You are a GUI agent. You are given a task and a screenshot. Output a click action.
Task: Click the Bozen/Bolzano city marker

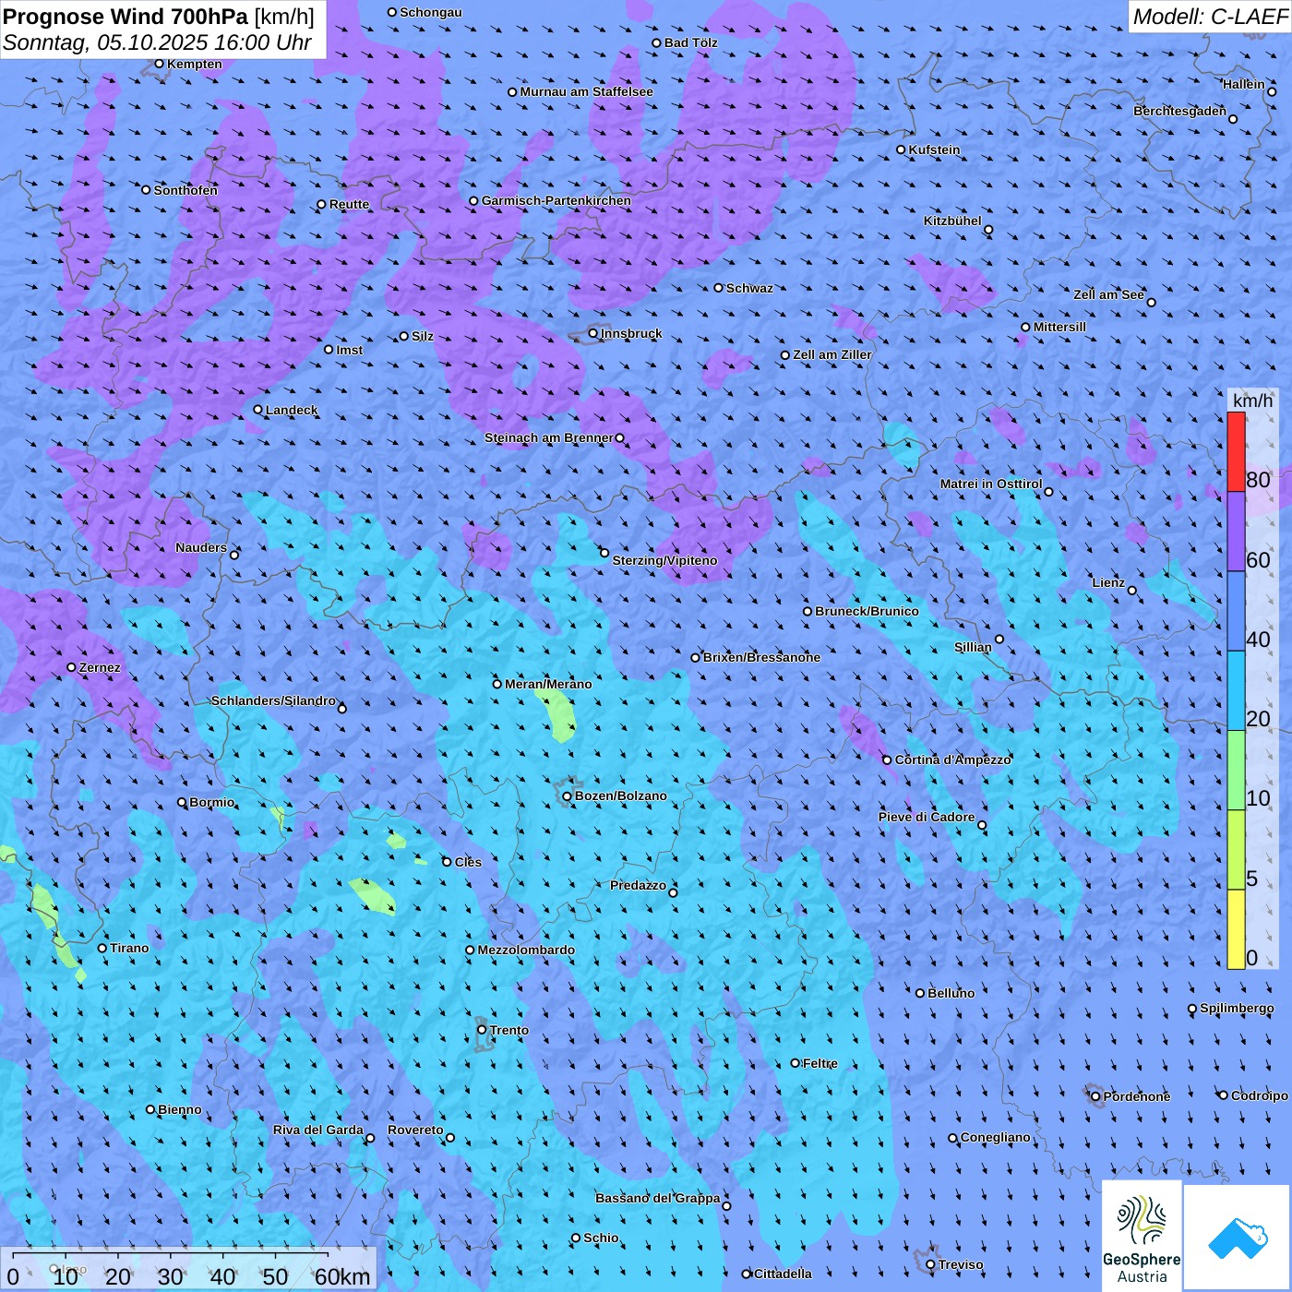[568, 796]
